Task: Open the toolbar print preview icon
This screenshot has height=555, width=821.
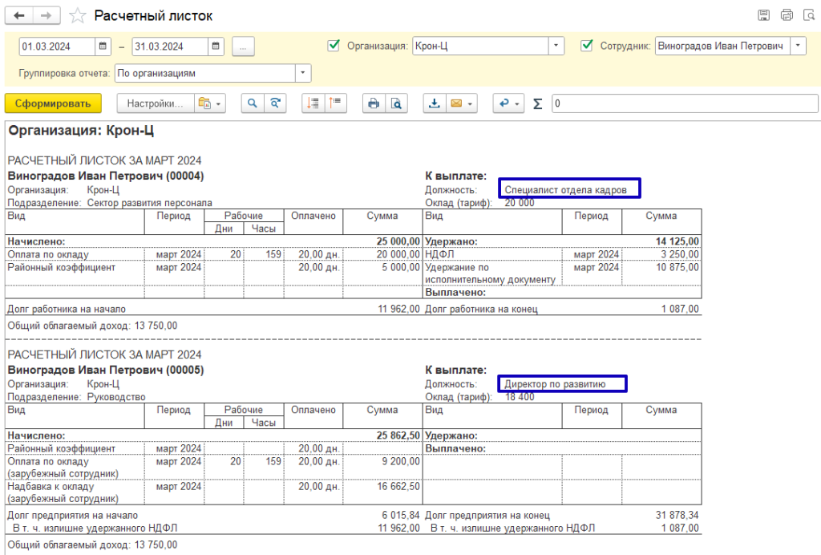Action: [396, 103]
